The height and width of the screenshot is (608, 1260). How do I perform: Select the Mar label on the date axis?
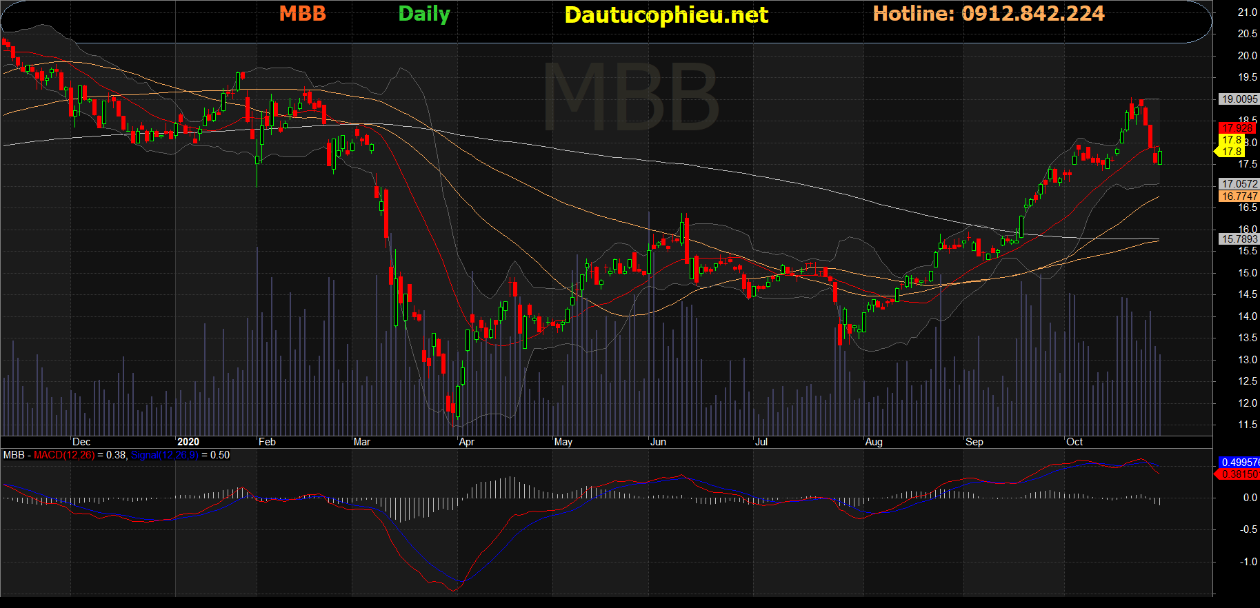point(362,442)
